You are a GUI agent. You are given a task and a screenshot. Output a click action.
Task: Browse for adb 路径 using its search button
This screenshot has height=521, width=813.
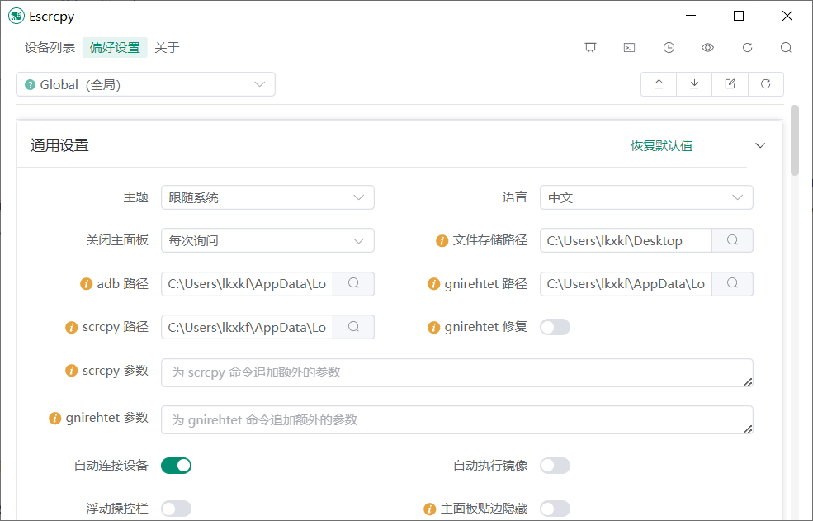pyautogui.click(x=353, y=283)
